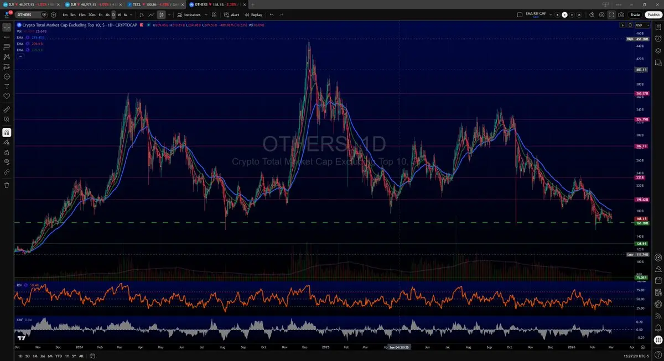Switch to the TECL tab

156,4
